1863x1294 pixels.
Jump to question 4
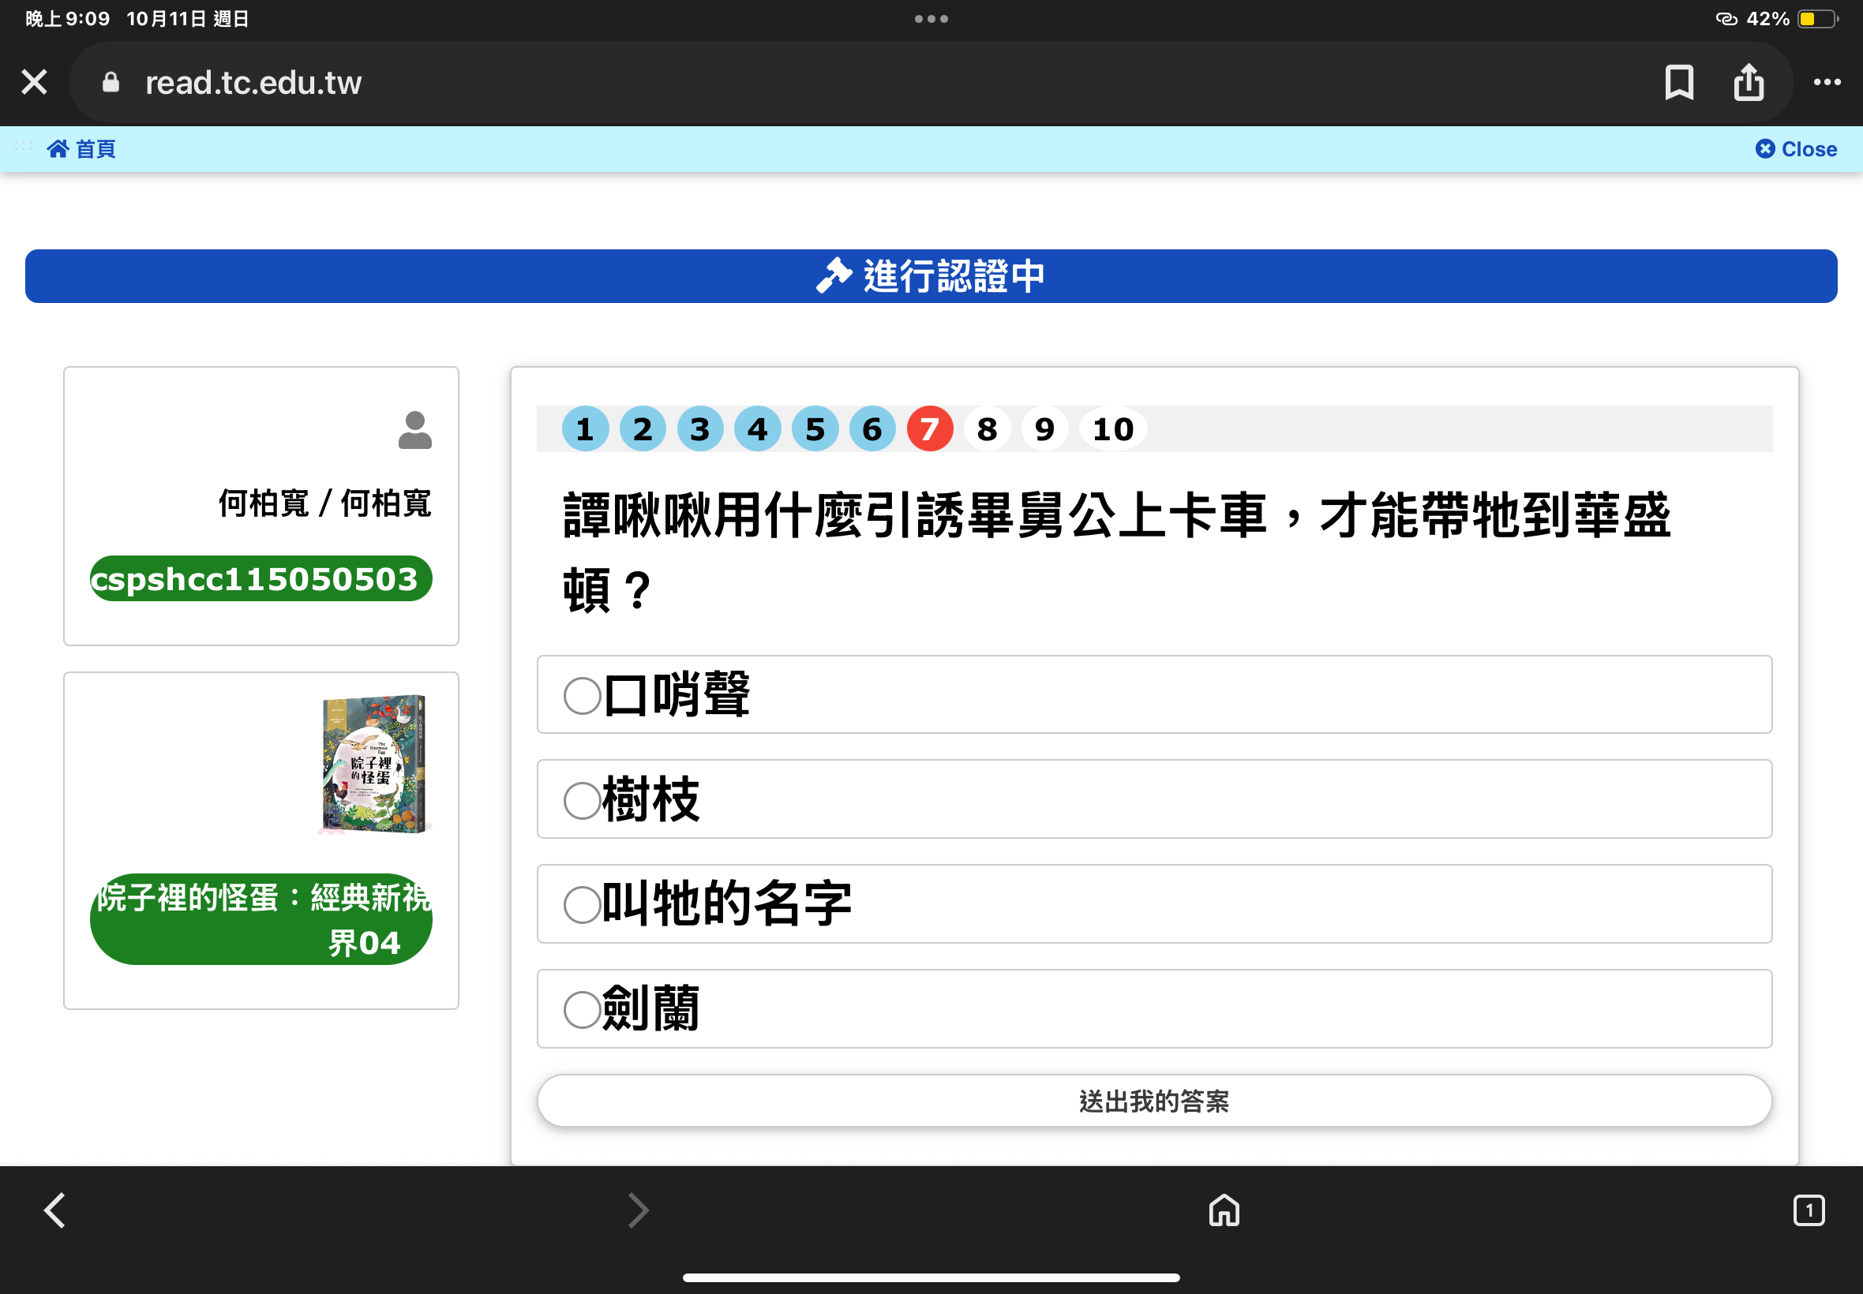click(758, 429)
